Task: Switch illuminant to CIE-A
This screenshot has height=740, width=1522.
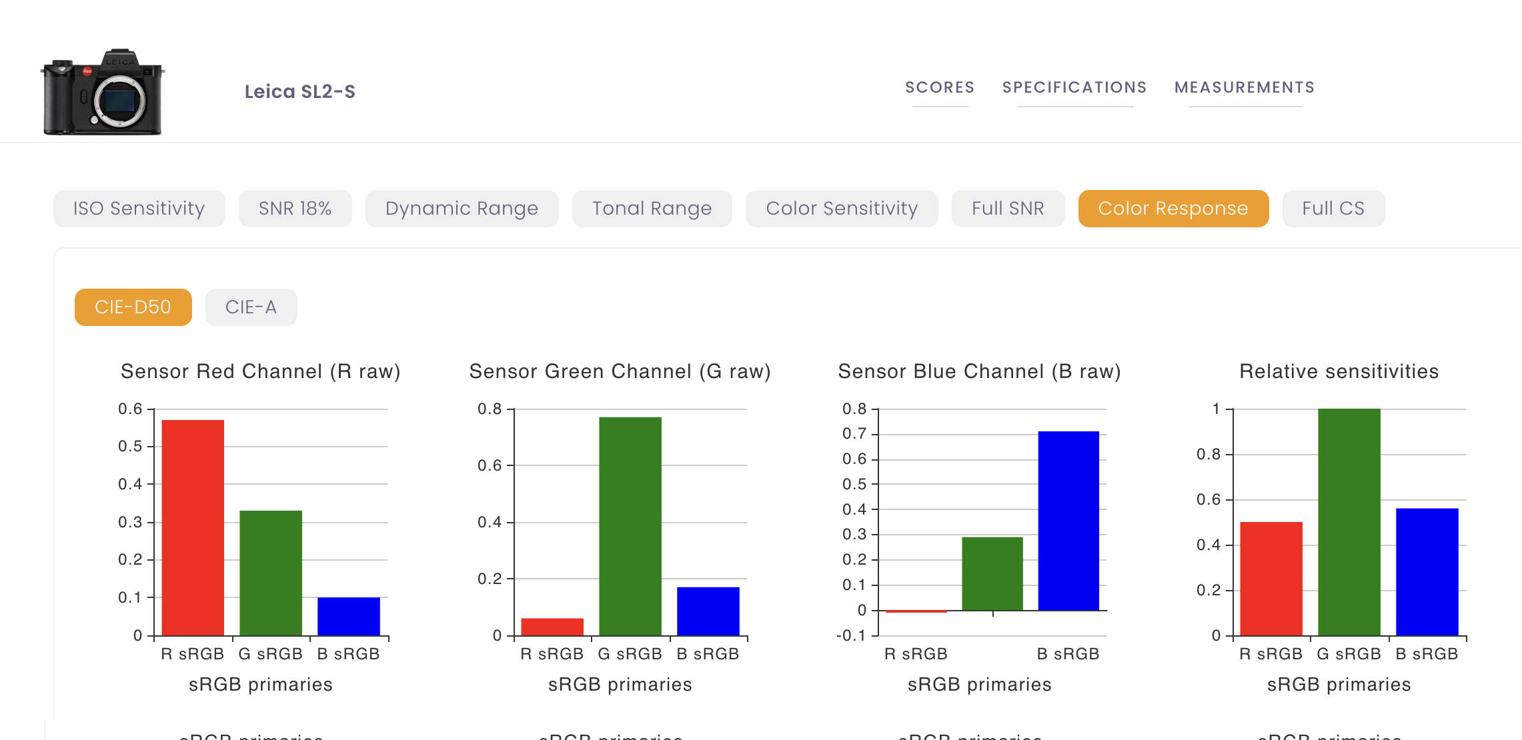Action: click(x=251, y=307)
